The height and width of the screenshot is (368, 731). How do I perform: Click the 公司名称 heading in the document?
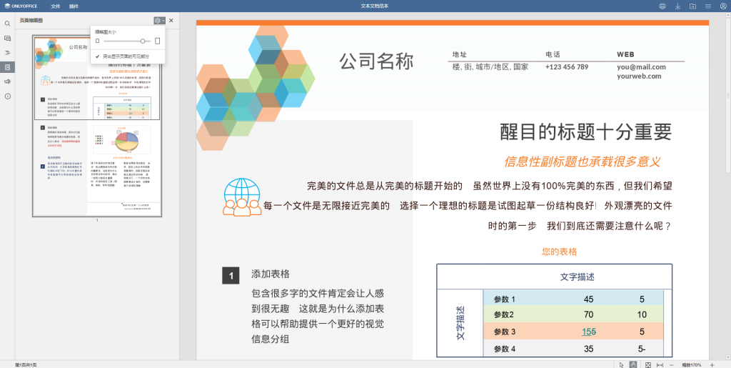click(x=376, y=61)
